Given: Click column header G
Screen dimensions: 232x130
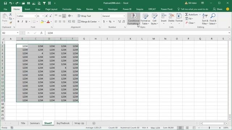Looking at the screenshot, I should point(84,39).
